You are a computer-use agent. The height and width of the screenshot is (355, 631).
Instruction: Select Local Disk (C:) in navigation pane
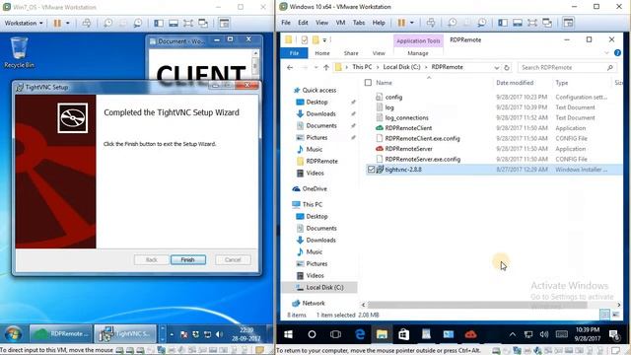(x=324, y=287)
